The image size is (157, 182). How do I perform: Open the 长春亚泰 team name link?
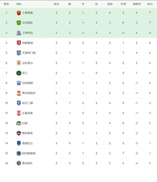[28, 113]
